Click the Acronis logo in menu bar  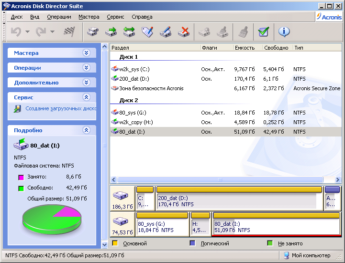(329, 17)
